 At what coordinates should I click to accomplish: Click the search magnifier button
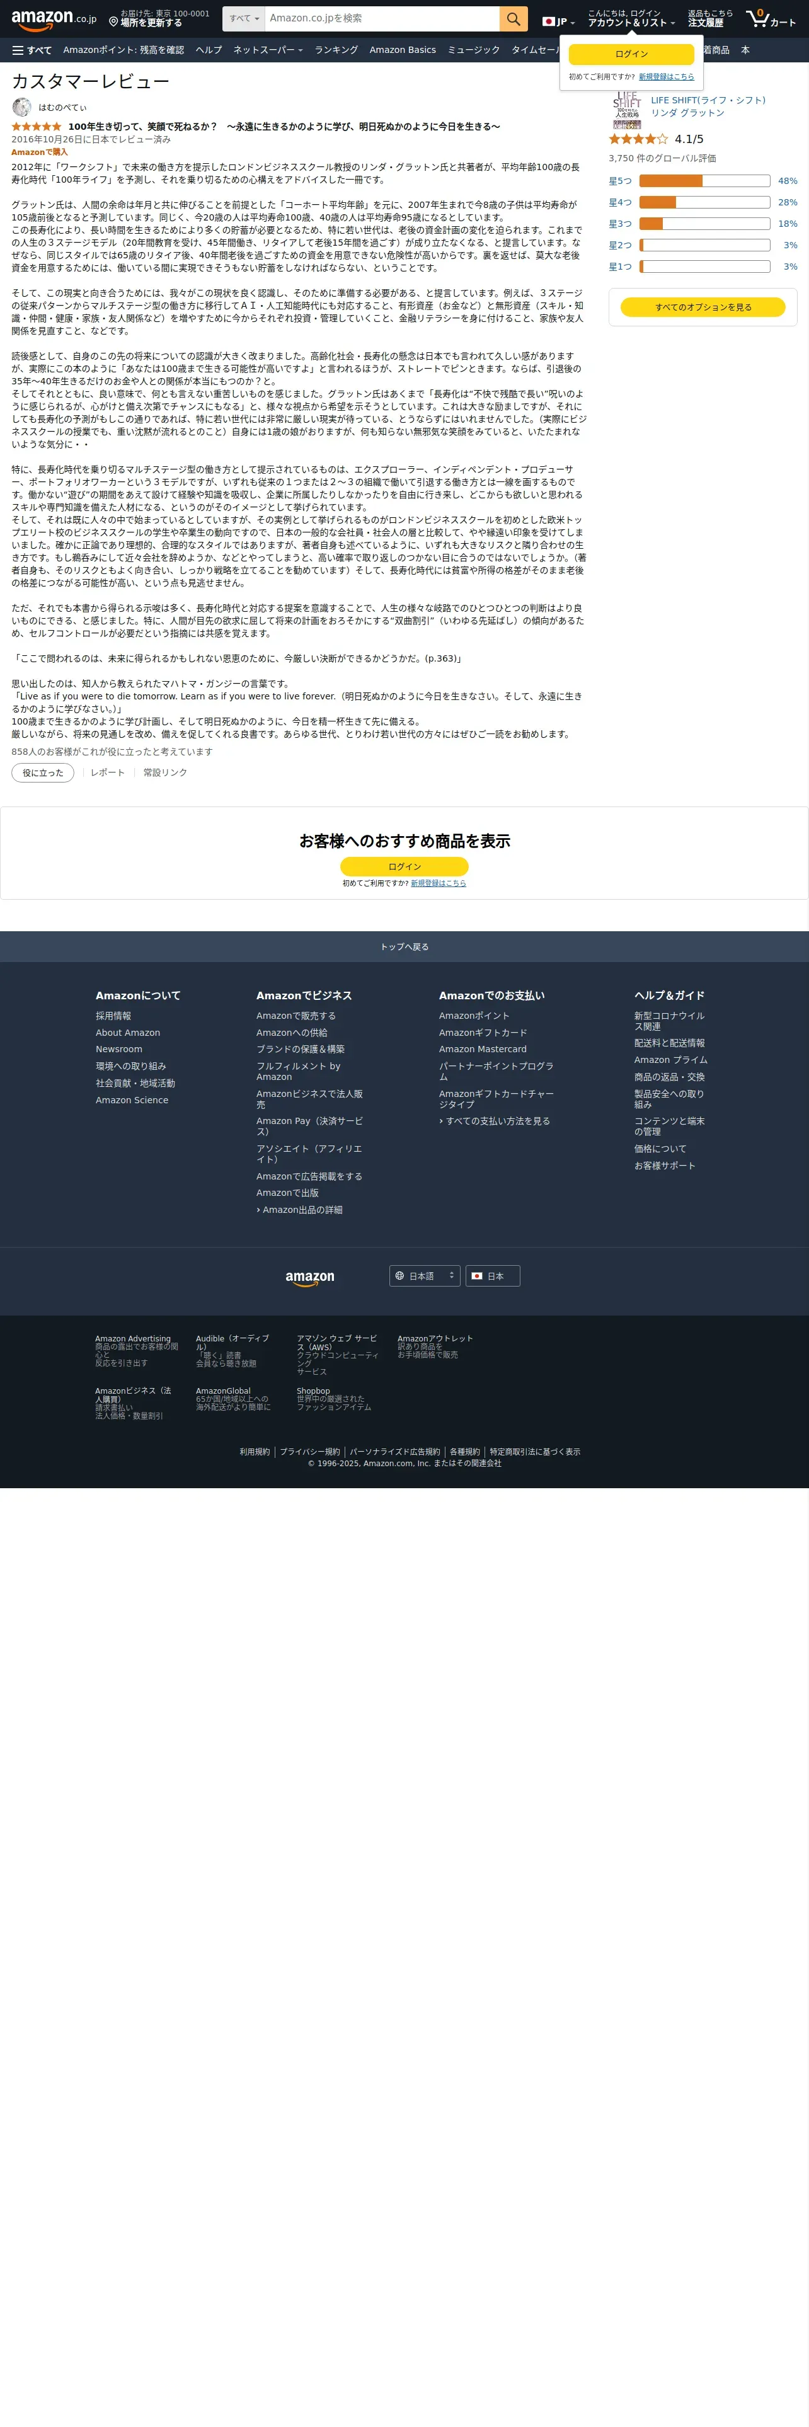coord(514,19)
